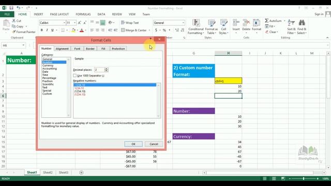Click the Increase Font Size icon
Viewport: 331px width, 186px height.
click(80, 23)
